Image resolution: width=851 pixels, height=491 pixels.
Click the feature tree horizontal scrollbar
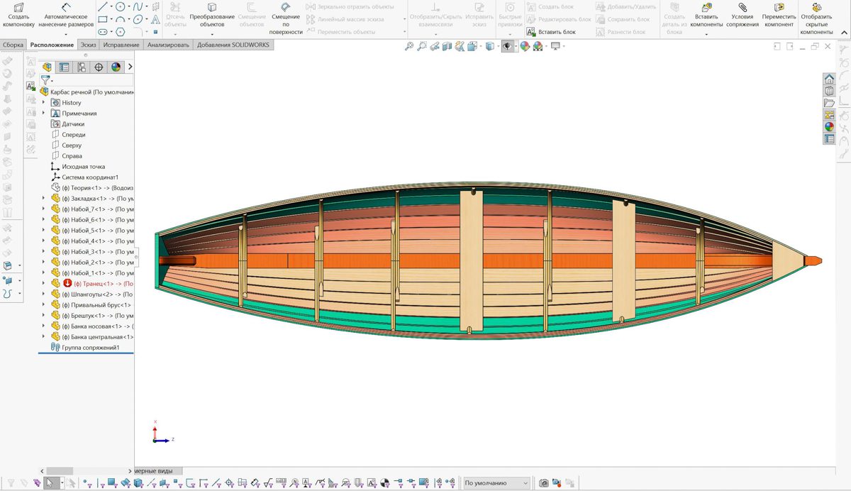tap(60, 470)
